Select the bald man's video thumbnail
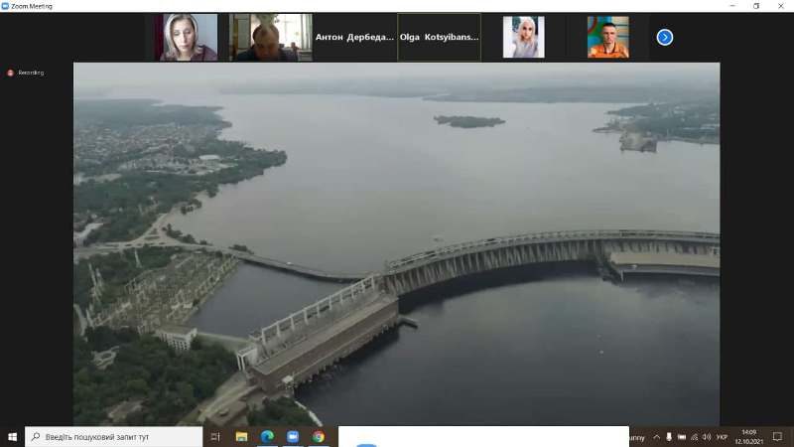Image resolution: width=794 pixels, height=447 pixels. click(x=270, y=37)
